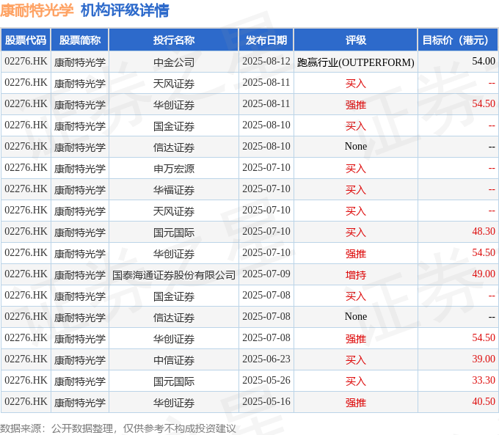
Task: Click the 48.30 target price
Action: pyautogui.click(x=484, y=231)
